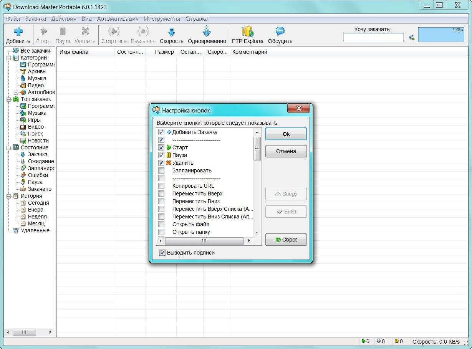Screen dimensions: 472x349
Task: Click the sidebar scroll-right arrow
Action: 50,332
